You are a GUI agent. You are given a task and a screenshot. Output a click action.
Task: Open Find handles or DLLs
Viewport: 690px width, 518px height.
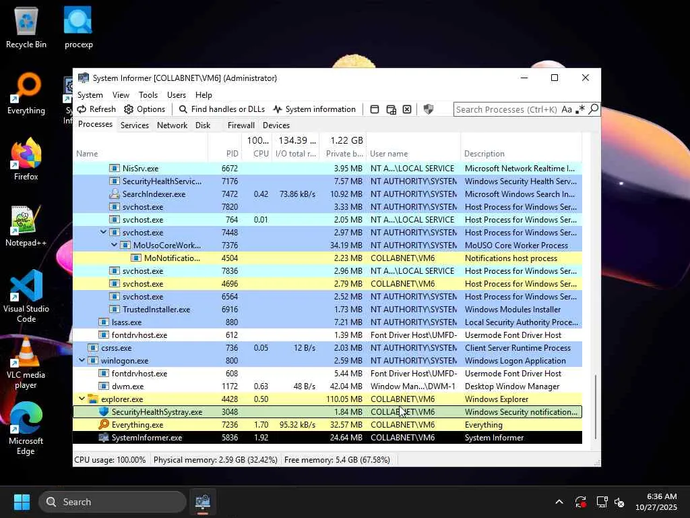tap(222, 109)
